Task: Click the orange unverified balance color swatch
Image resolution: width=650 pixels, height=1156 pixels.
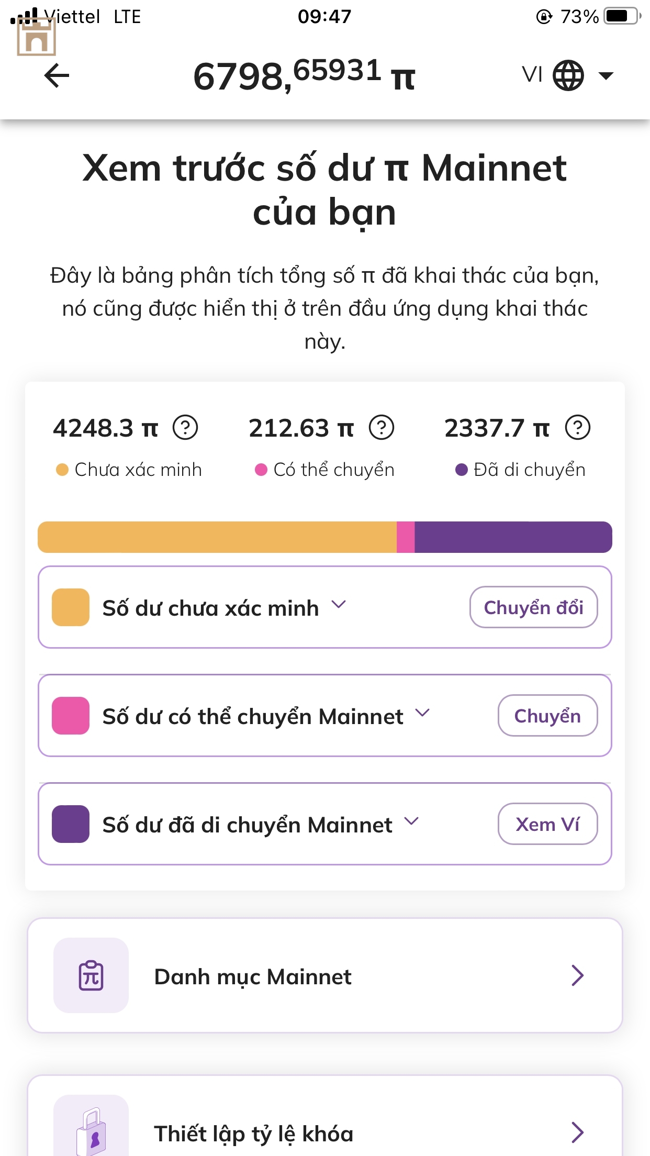Action: point(71,607)
